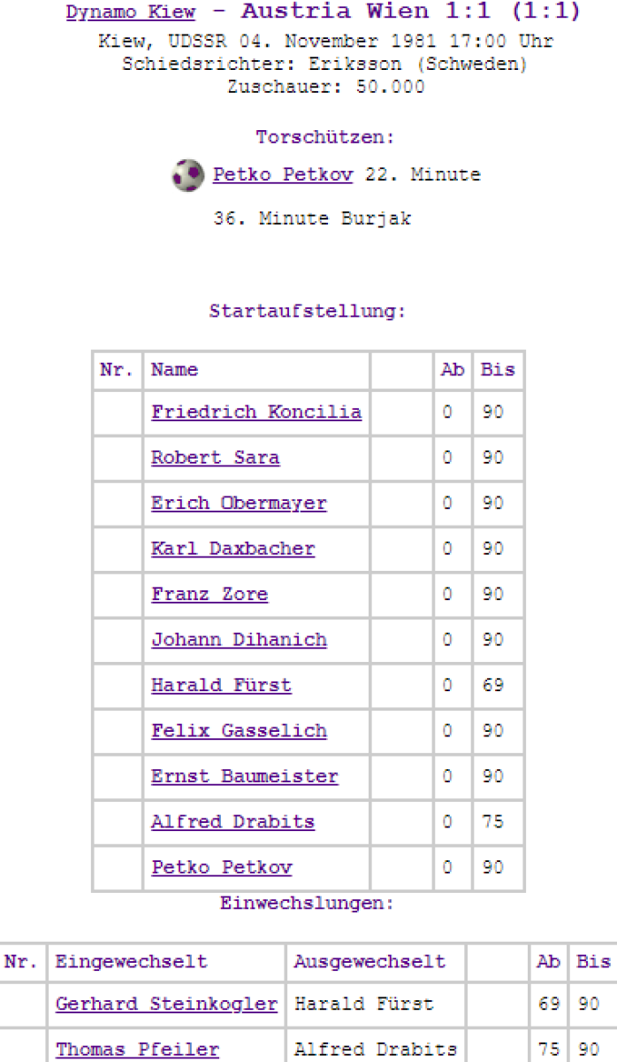Open Franz Zore player profile
The height and width of the screenshot is (1062, 617).
pos(209,595)
